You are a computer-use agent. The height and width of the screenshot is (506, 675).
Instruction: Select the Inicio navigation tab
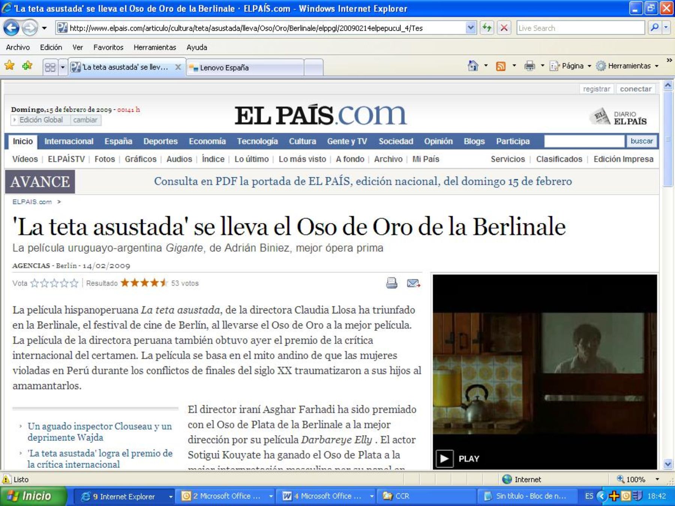click(x=23, y=141)
